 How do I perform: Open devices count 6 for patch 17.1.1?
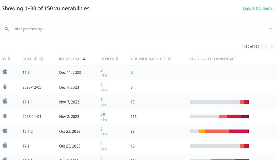pyautogui.click(x=102, y=100)
